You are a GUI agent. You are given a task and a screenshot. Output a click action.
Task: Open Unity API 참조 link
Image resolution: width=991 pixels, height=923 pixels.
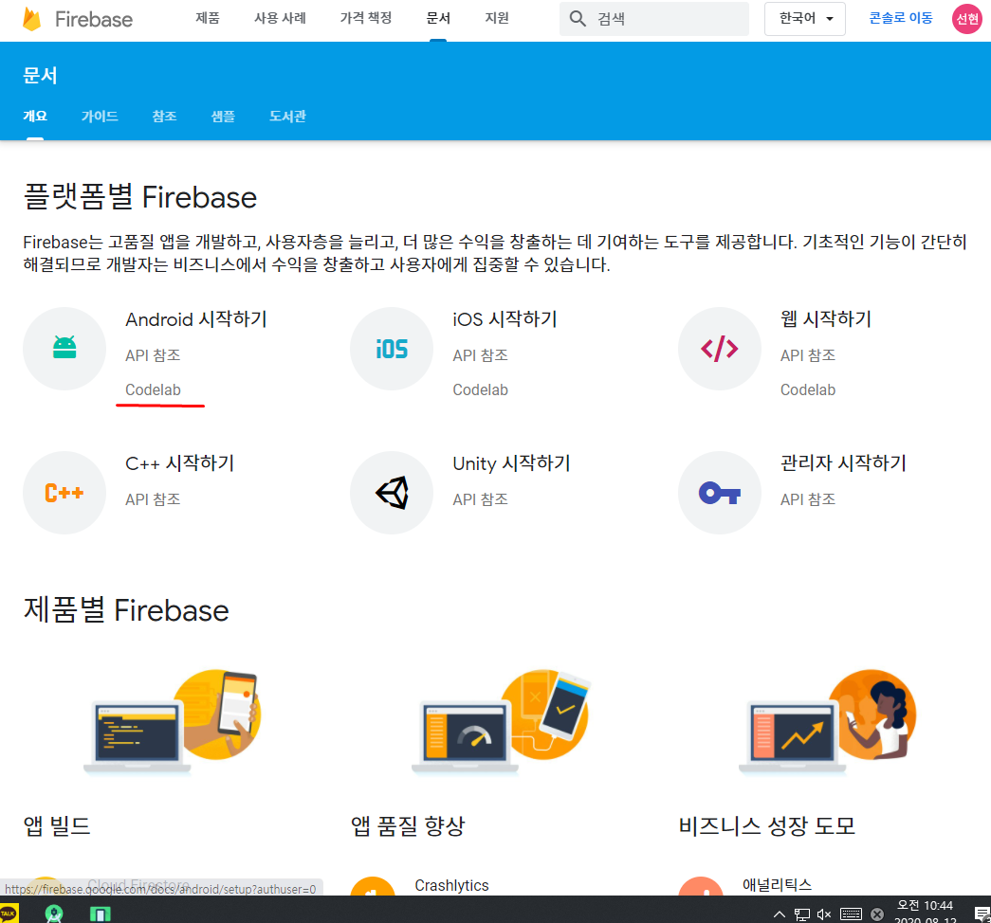[x=481, y=499]
